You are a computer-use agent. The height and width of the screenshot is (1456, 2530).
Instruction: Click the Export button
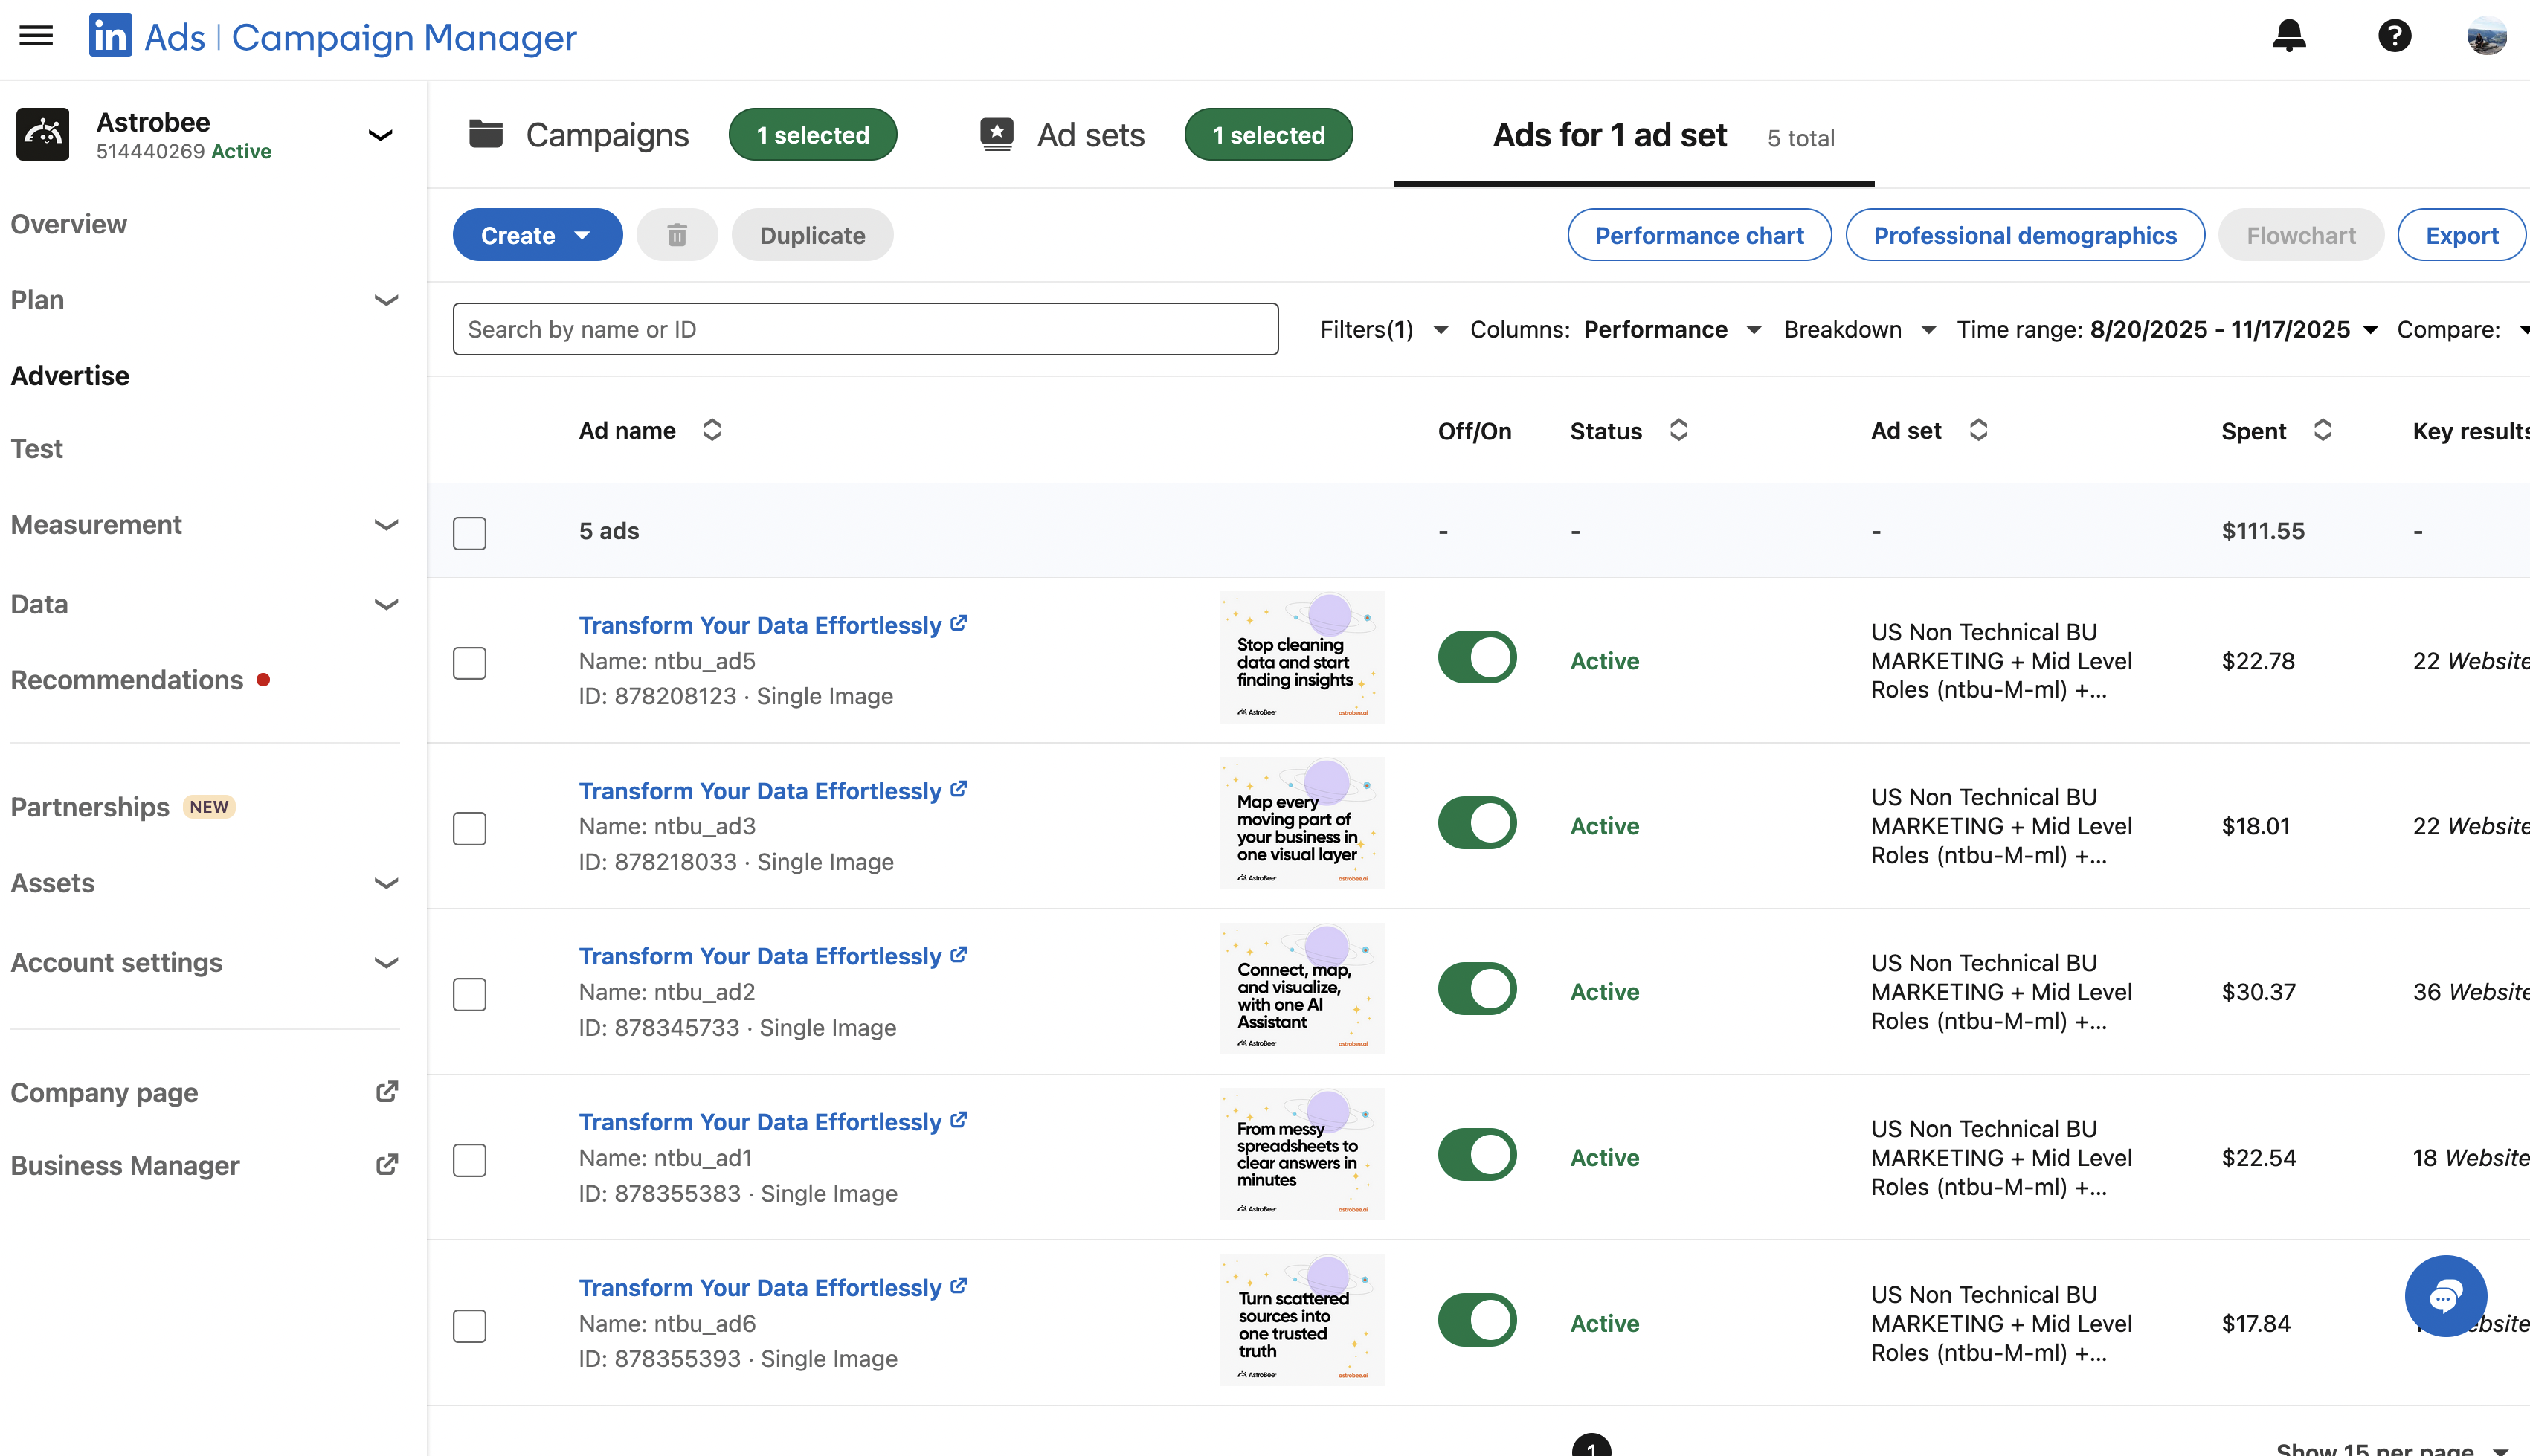(2461, 234)
